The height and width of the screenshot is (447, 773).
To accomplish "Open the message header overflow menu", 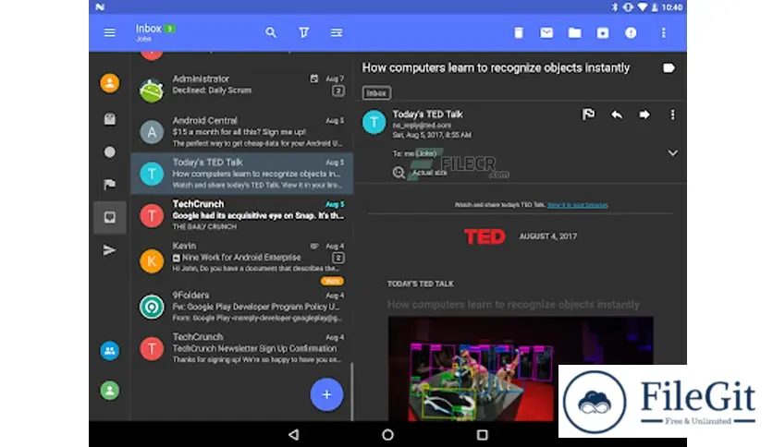I will point(672,115).
